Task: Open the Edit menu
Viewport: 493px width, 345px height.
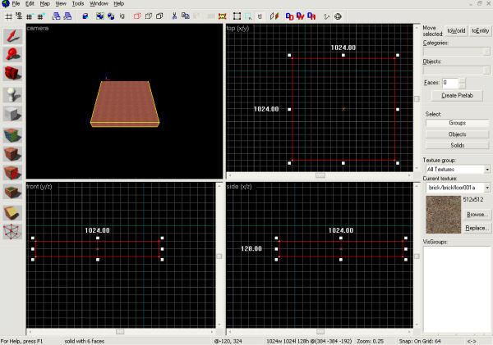Action: pos(30,4)
